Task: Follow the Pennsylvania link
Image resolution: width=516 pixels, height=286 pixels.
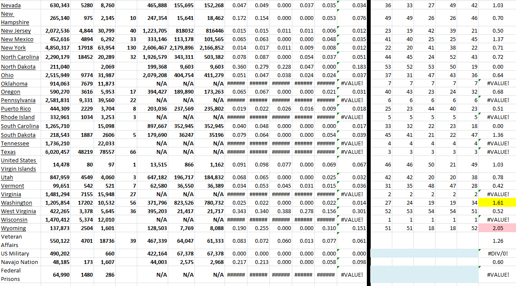Action: tap(18, 100)
